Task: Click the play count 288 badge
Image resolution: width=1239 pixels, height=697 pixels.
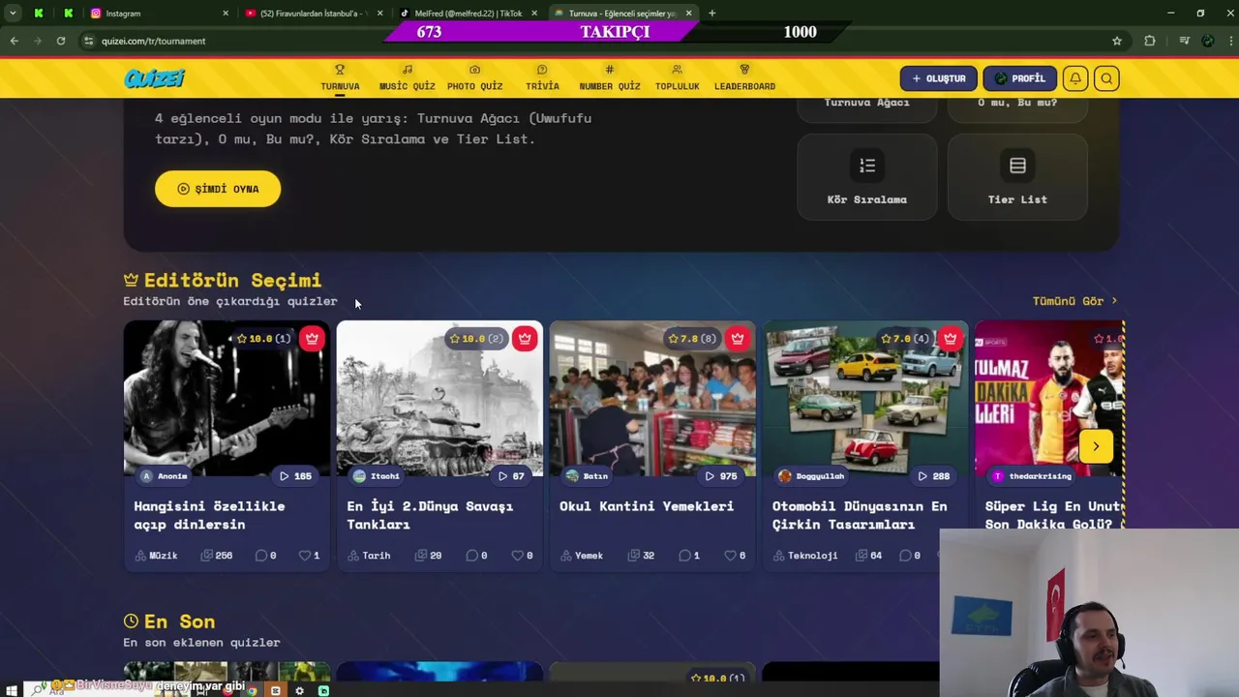Action: 935,476
